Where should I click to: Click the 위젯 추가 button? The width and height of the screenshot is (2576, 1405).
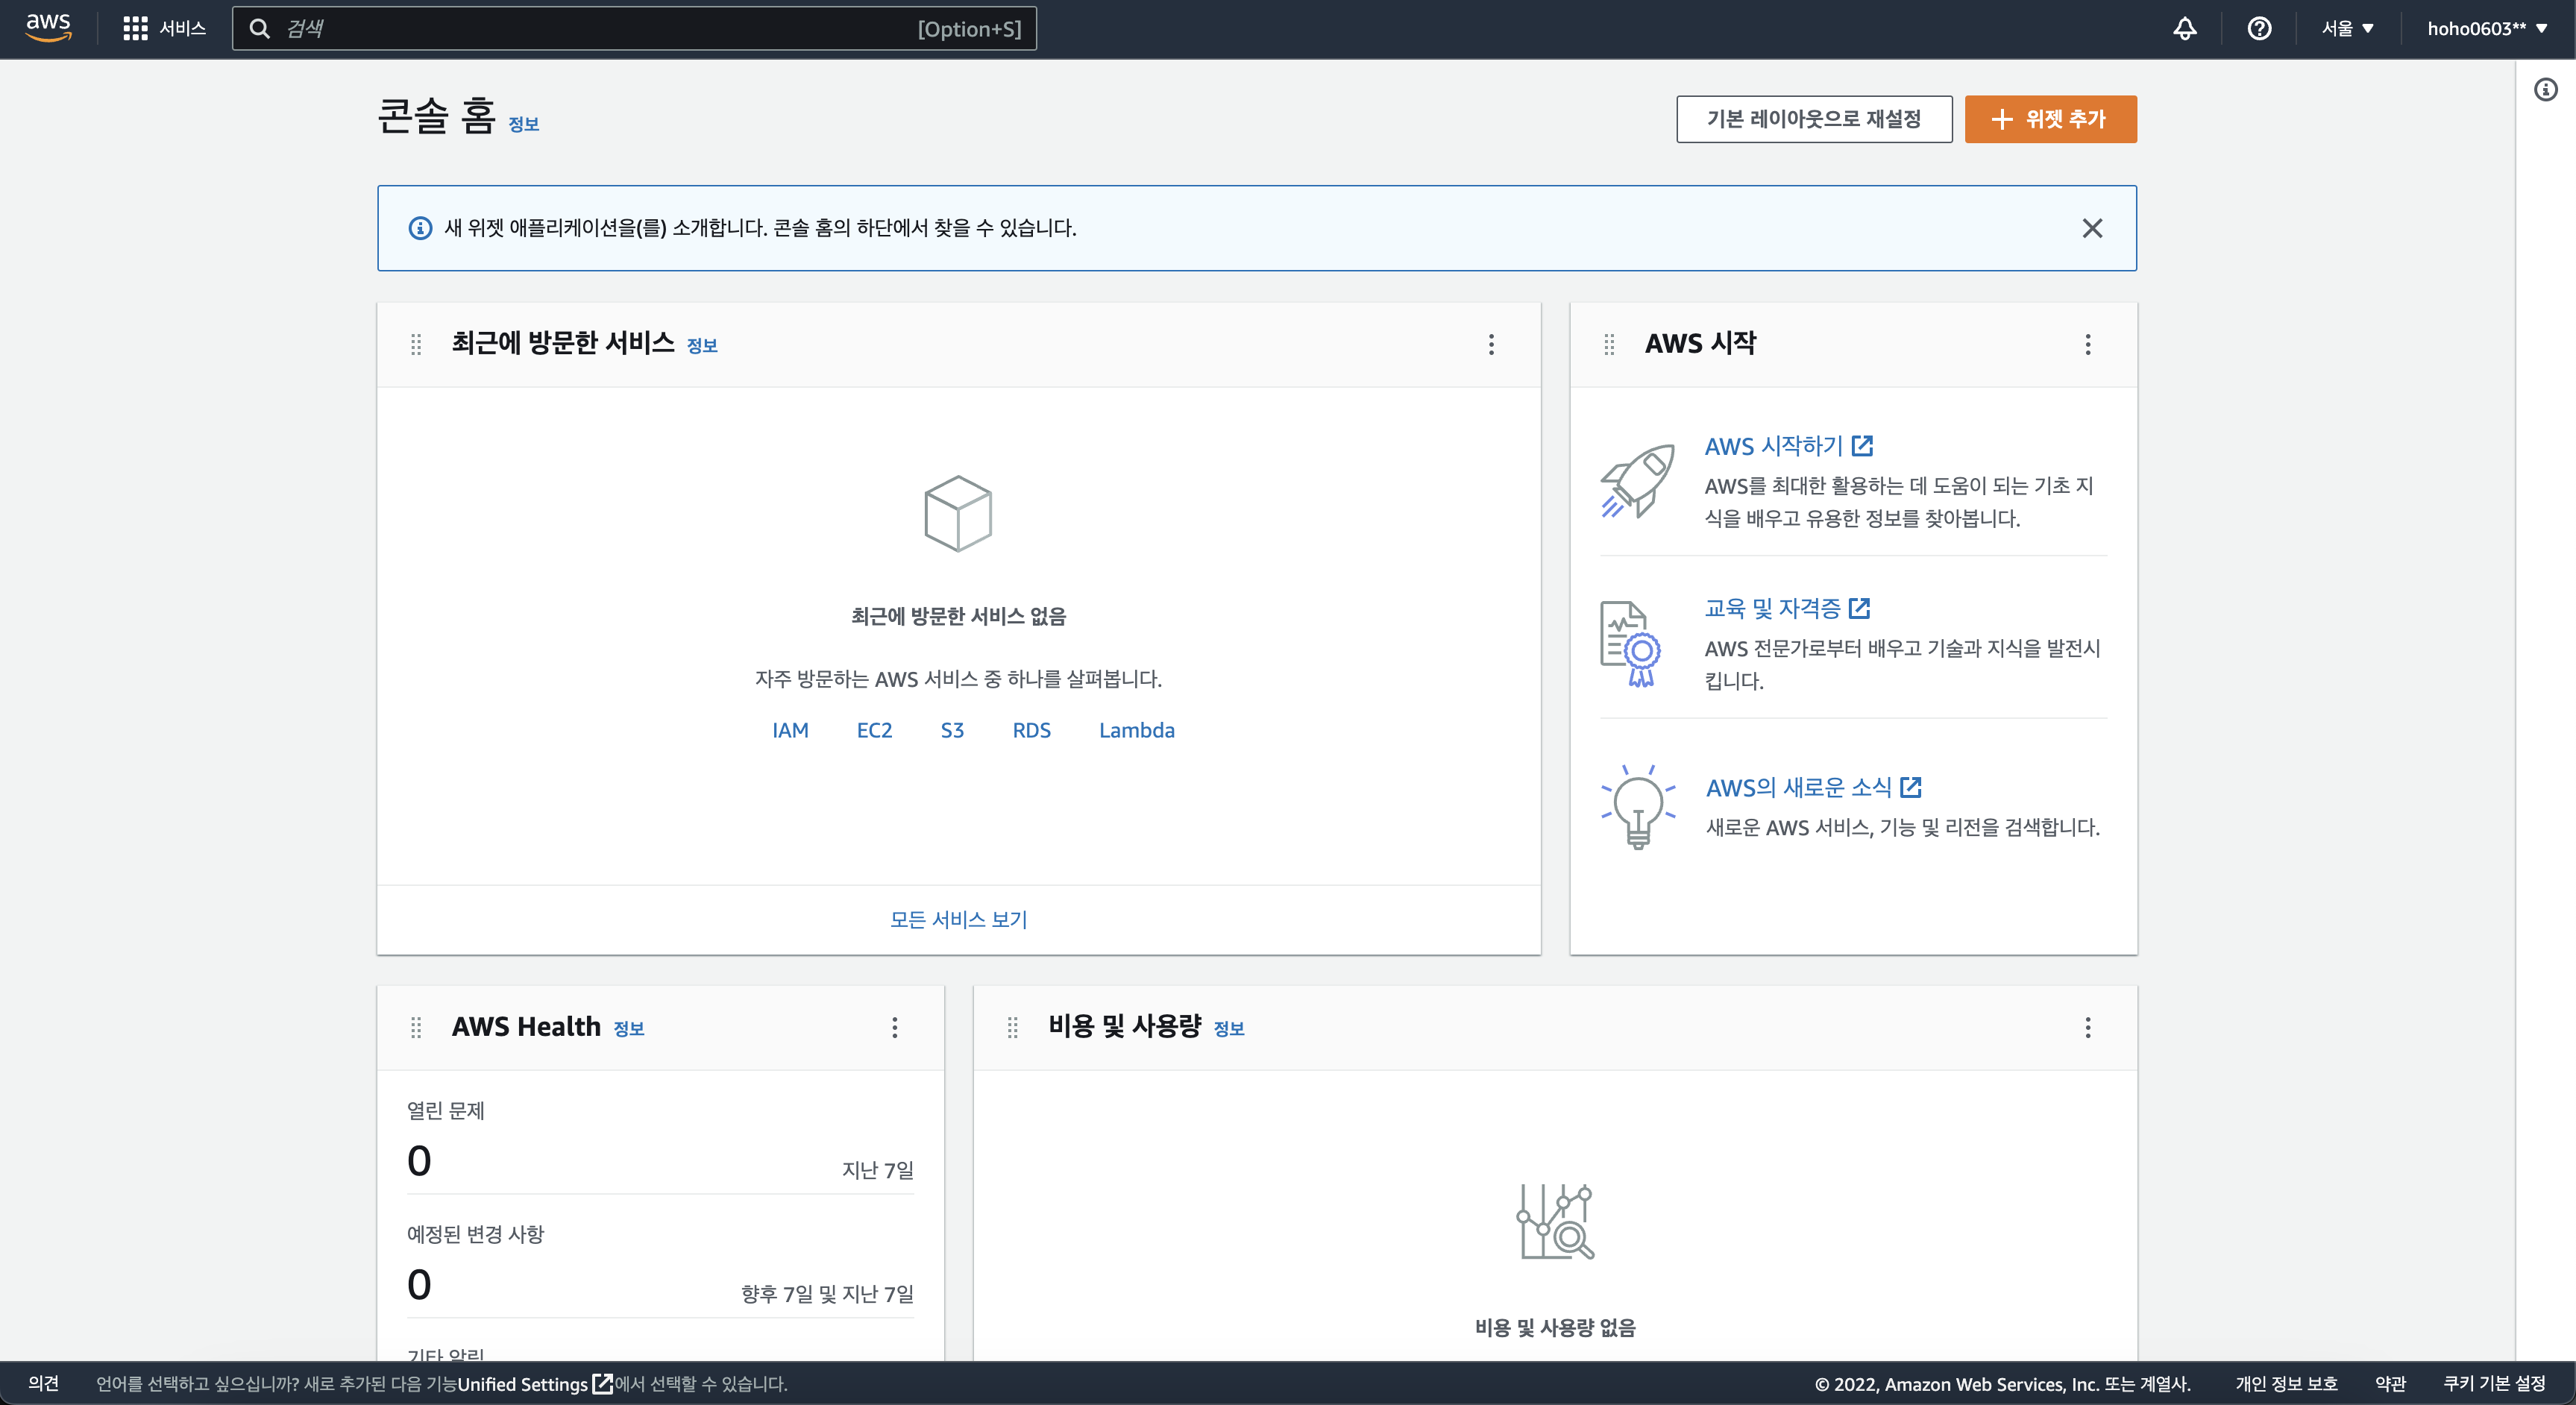tap(2050, 119)
